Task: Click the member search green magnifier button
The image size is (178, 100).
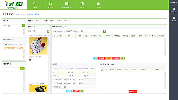Action: click(x=23, y=26)
